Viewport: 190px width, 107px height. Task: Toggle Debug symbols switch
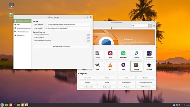coord(88,38)
